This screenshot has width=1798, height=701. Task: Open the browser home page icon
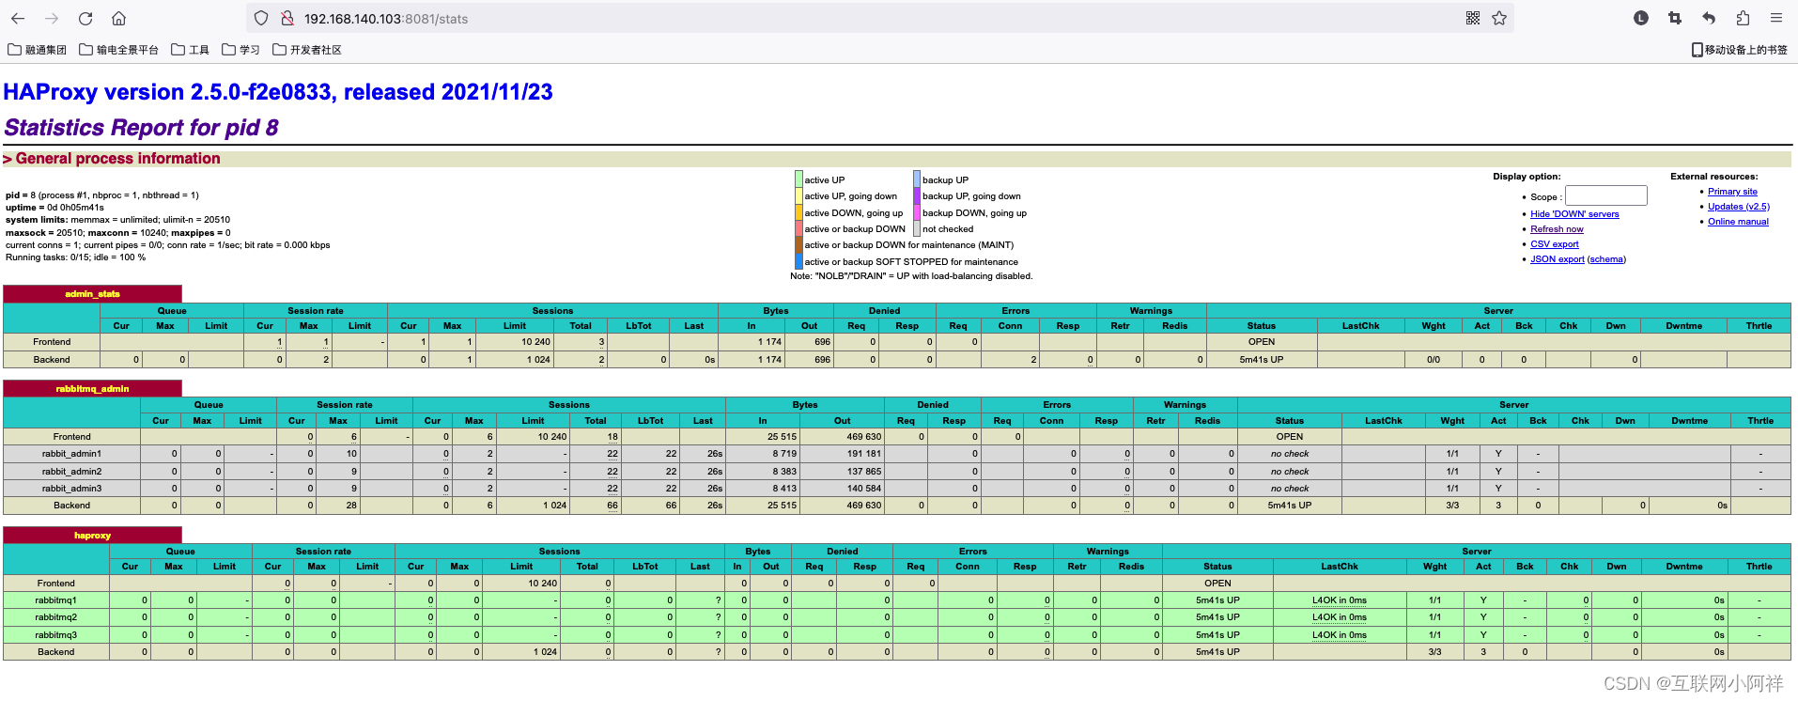click(x=118, y=19)
